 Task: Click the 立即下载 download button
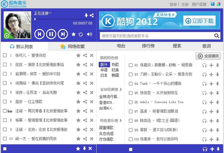coord(199,21)
